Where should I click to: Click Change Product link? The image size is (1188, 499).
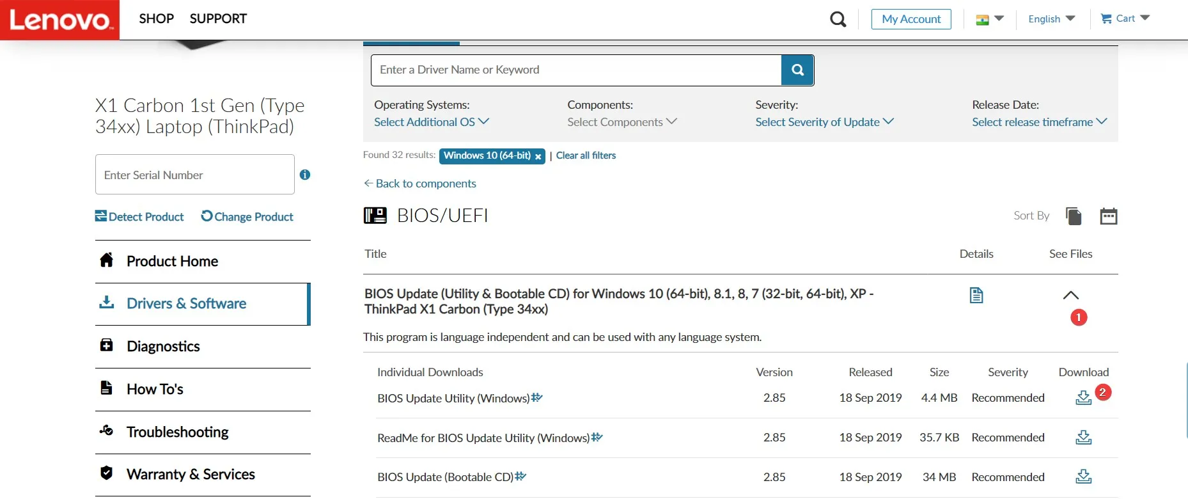247,216
